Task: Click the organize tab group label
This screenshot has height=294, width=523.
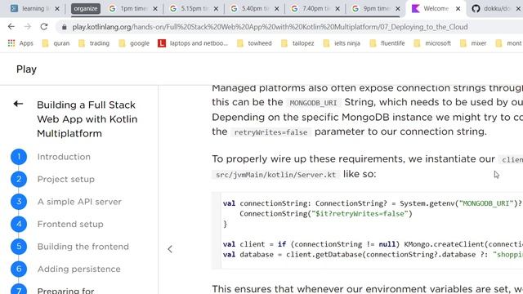Action: (85, 9)
